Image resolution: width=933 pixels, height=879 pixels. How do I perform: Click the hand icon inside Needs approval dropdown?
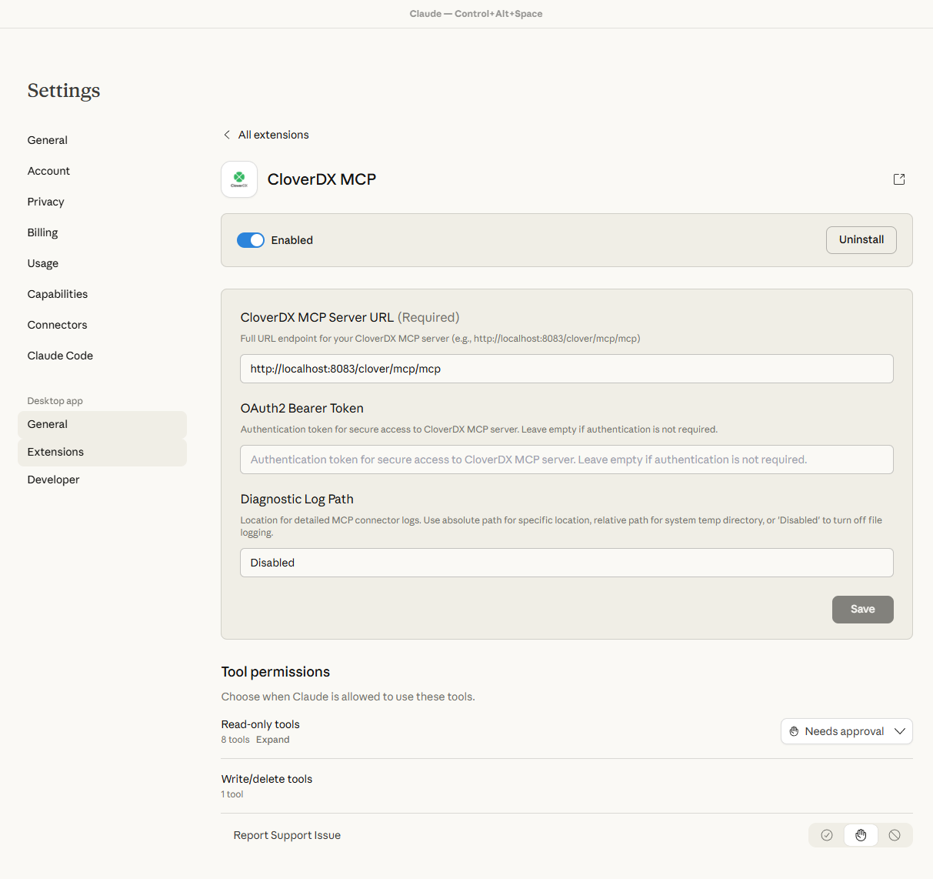pyautogui.click(x=795, y=731)
